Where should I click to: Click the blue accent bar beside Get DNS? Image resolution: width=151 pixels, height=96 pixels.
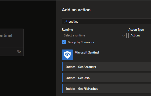(62, 78)
